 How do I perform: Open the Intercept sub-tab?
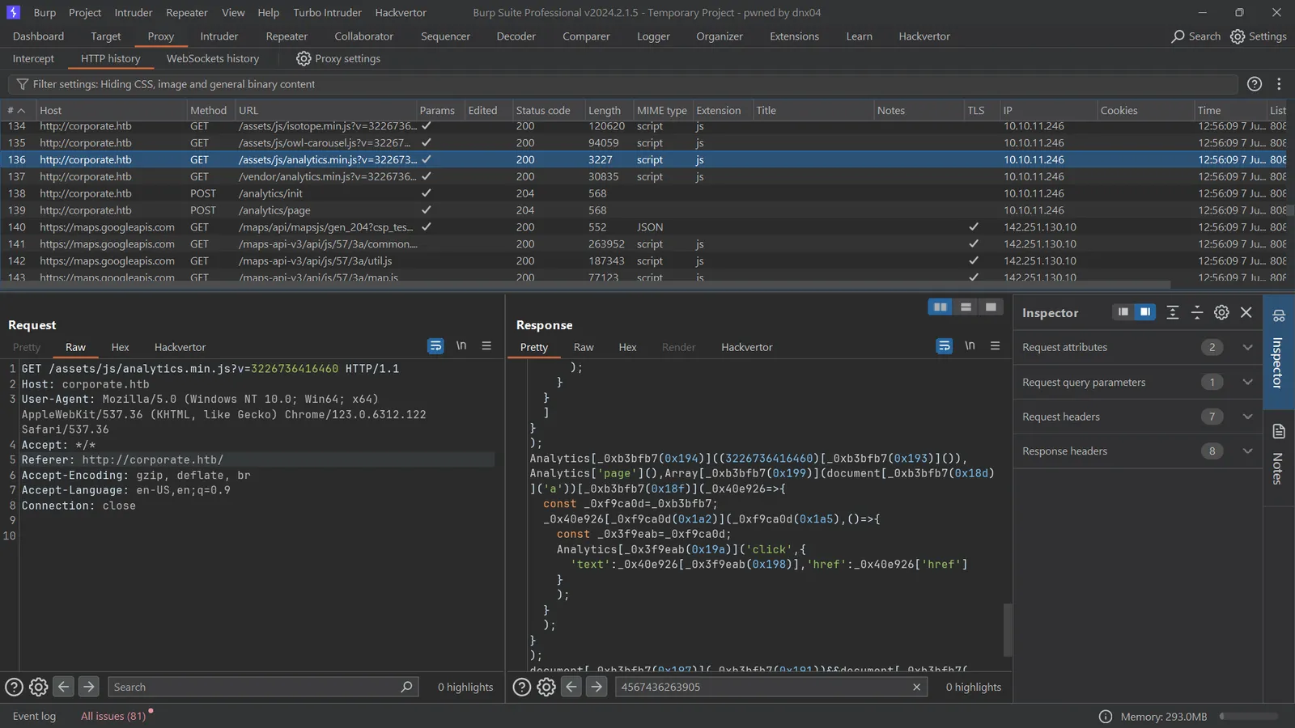point(33,58)
